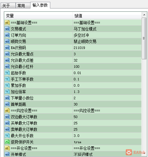Click the integer icon for 交易模式
The image size is (148, 157).
pos(7,29)
